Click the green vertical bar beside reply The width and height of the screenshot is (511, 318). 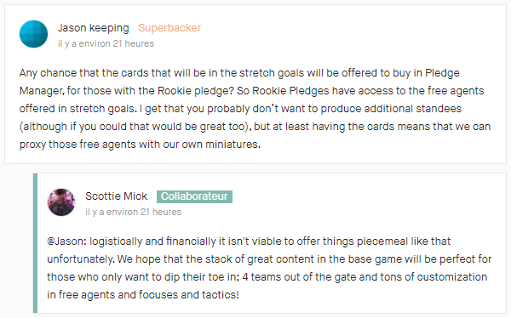pyautogui.click(x=35, y=243)
